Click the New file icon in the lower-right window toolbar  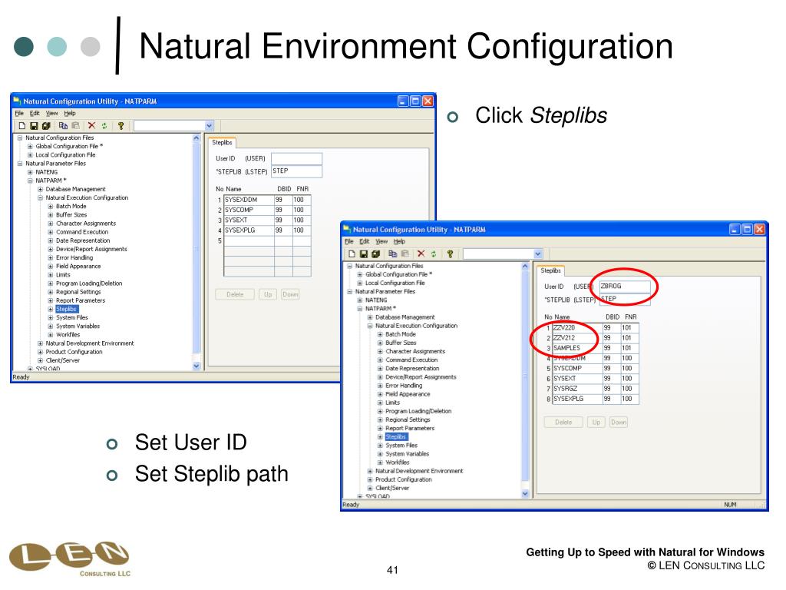click(x=352, y=254)
